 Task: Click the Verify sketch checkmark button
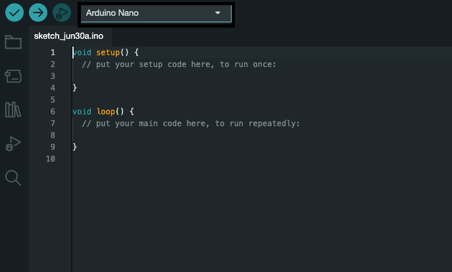point(14,12)
